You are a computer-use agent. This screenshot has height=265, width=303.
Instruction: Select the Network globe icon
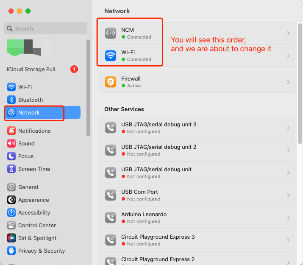pos(11,112)
